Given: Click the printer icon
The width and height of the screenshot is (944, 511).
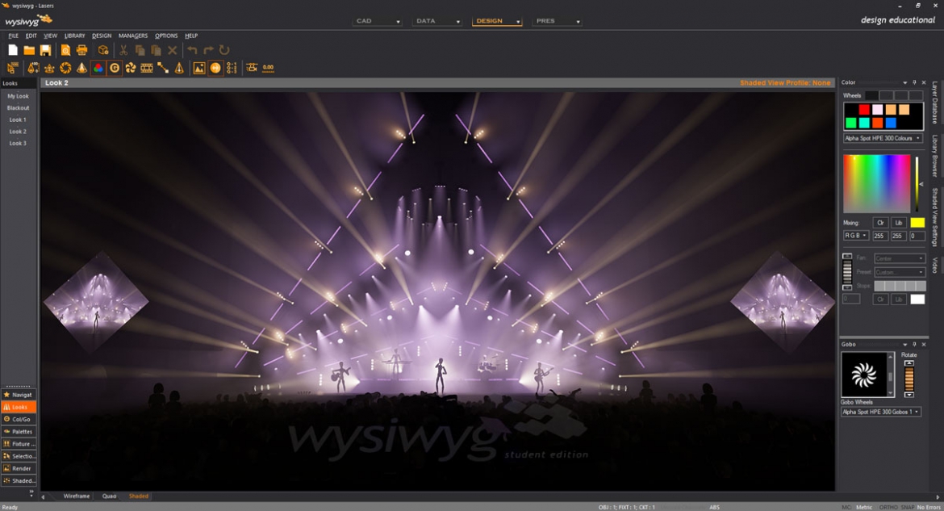Looking at the screenshot, I should click(81, 50).
